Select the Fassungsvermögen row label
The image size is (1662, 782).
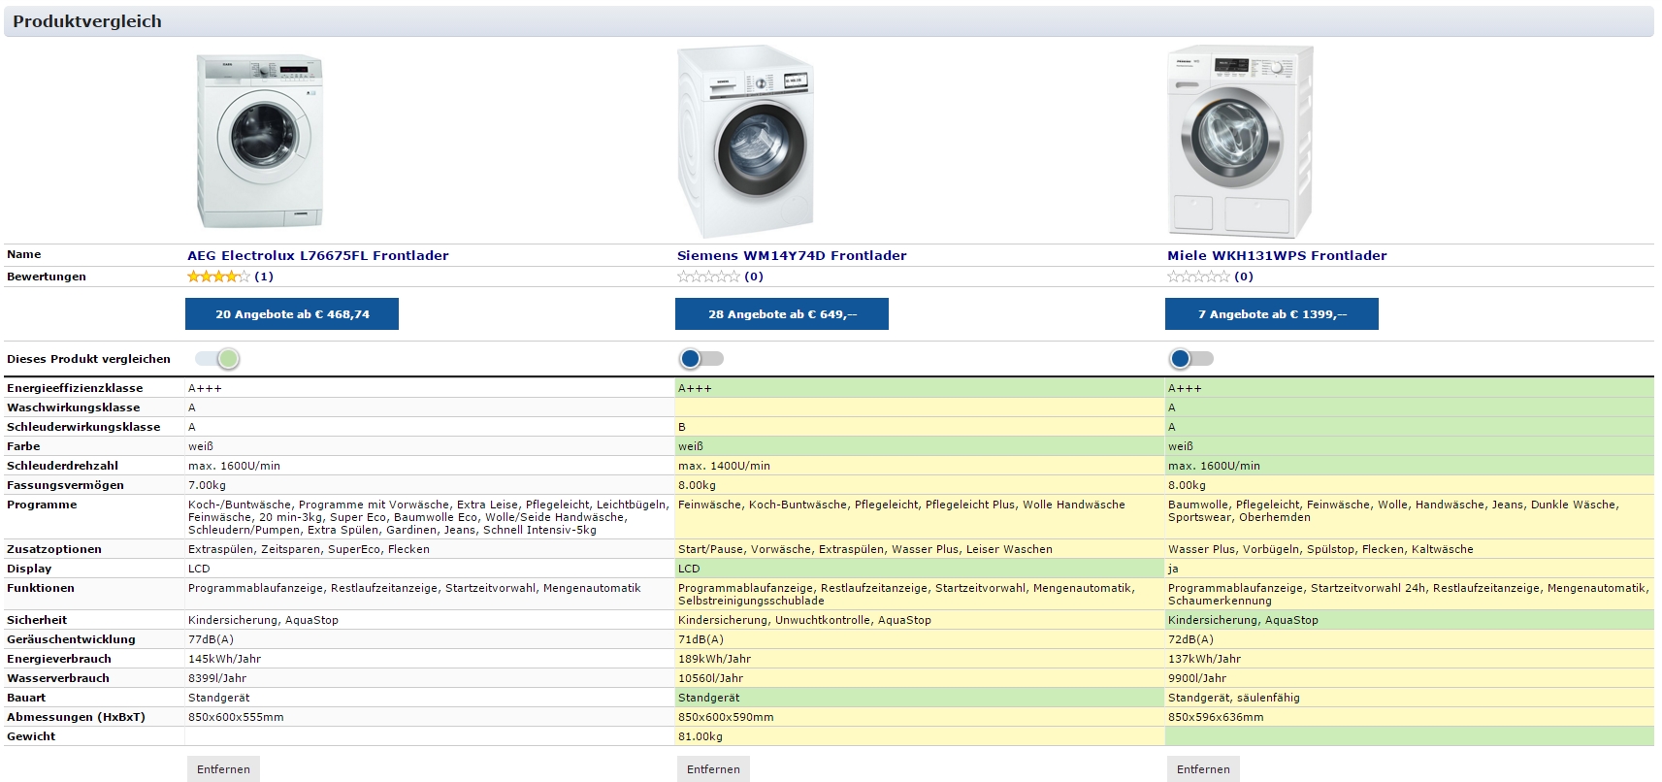pyautogui.click(x=65, y=485)
